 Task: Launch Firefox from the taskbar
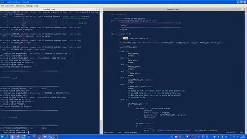click(18, 137)
